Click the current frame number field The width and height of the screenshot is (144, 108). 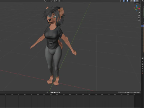[121, 92]
